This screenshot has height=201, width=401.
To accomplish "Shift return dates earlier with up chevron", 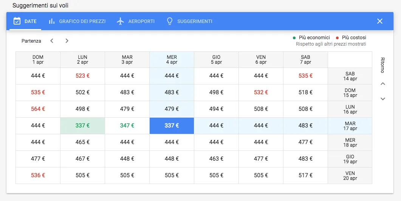I will [x=382, y=84].
